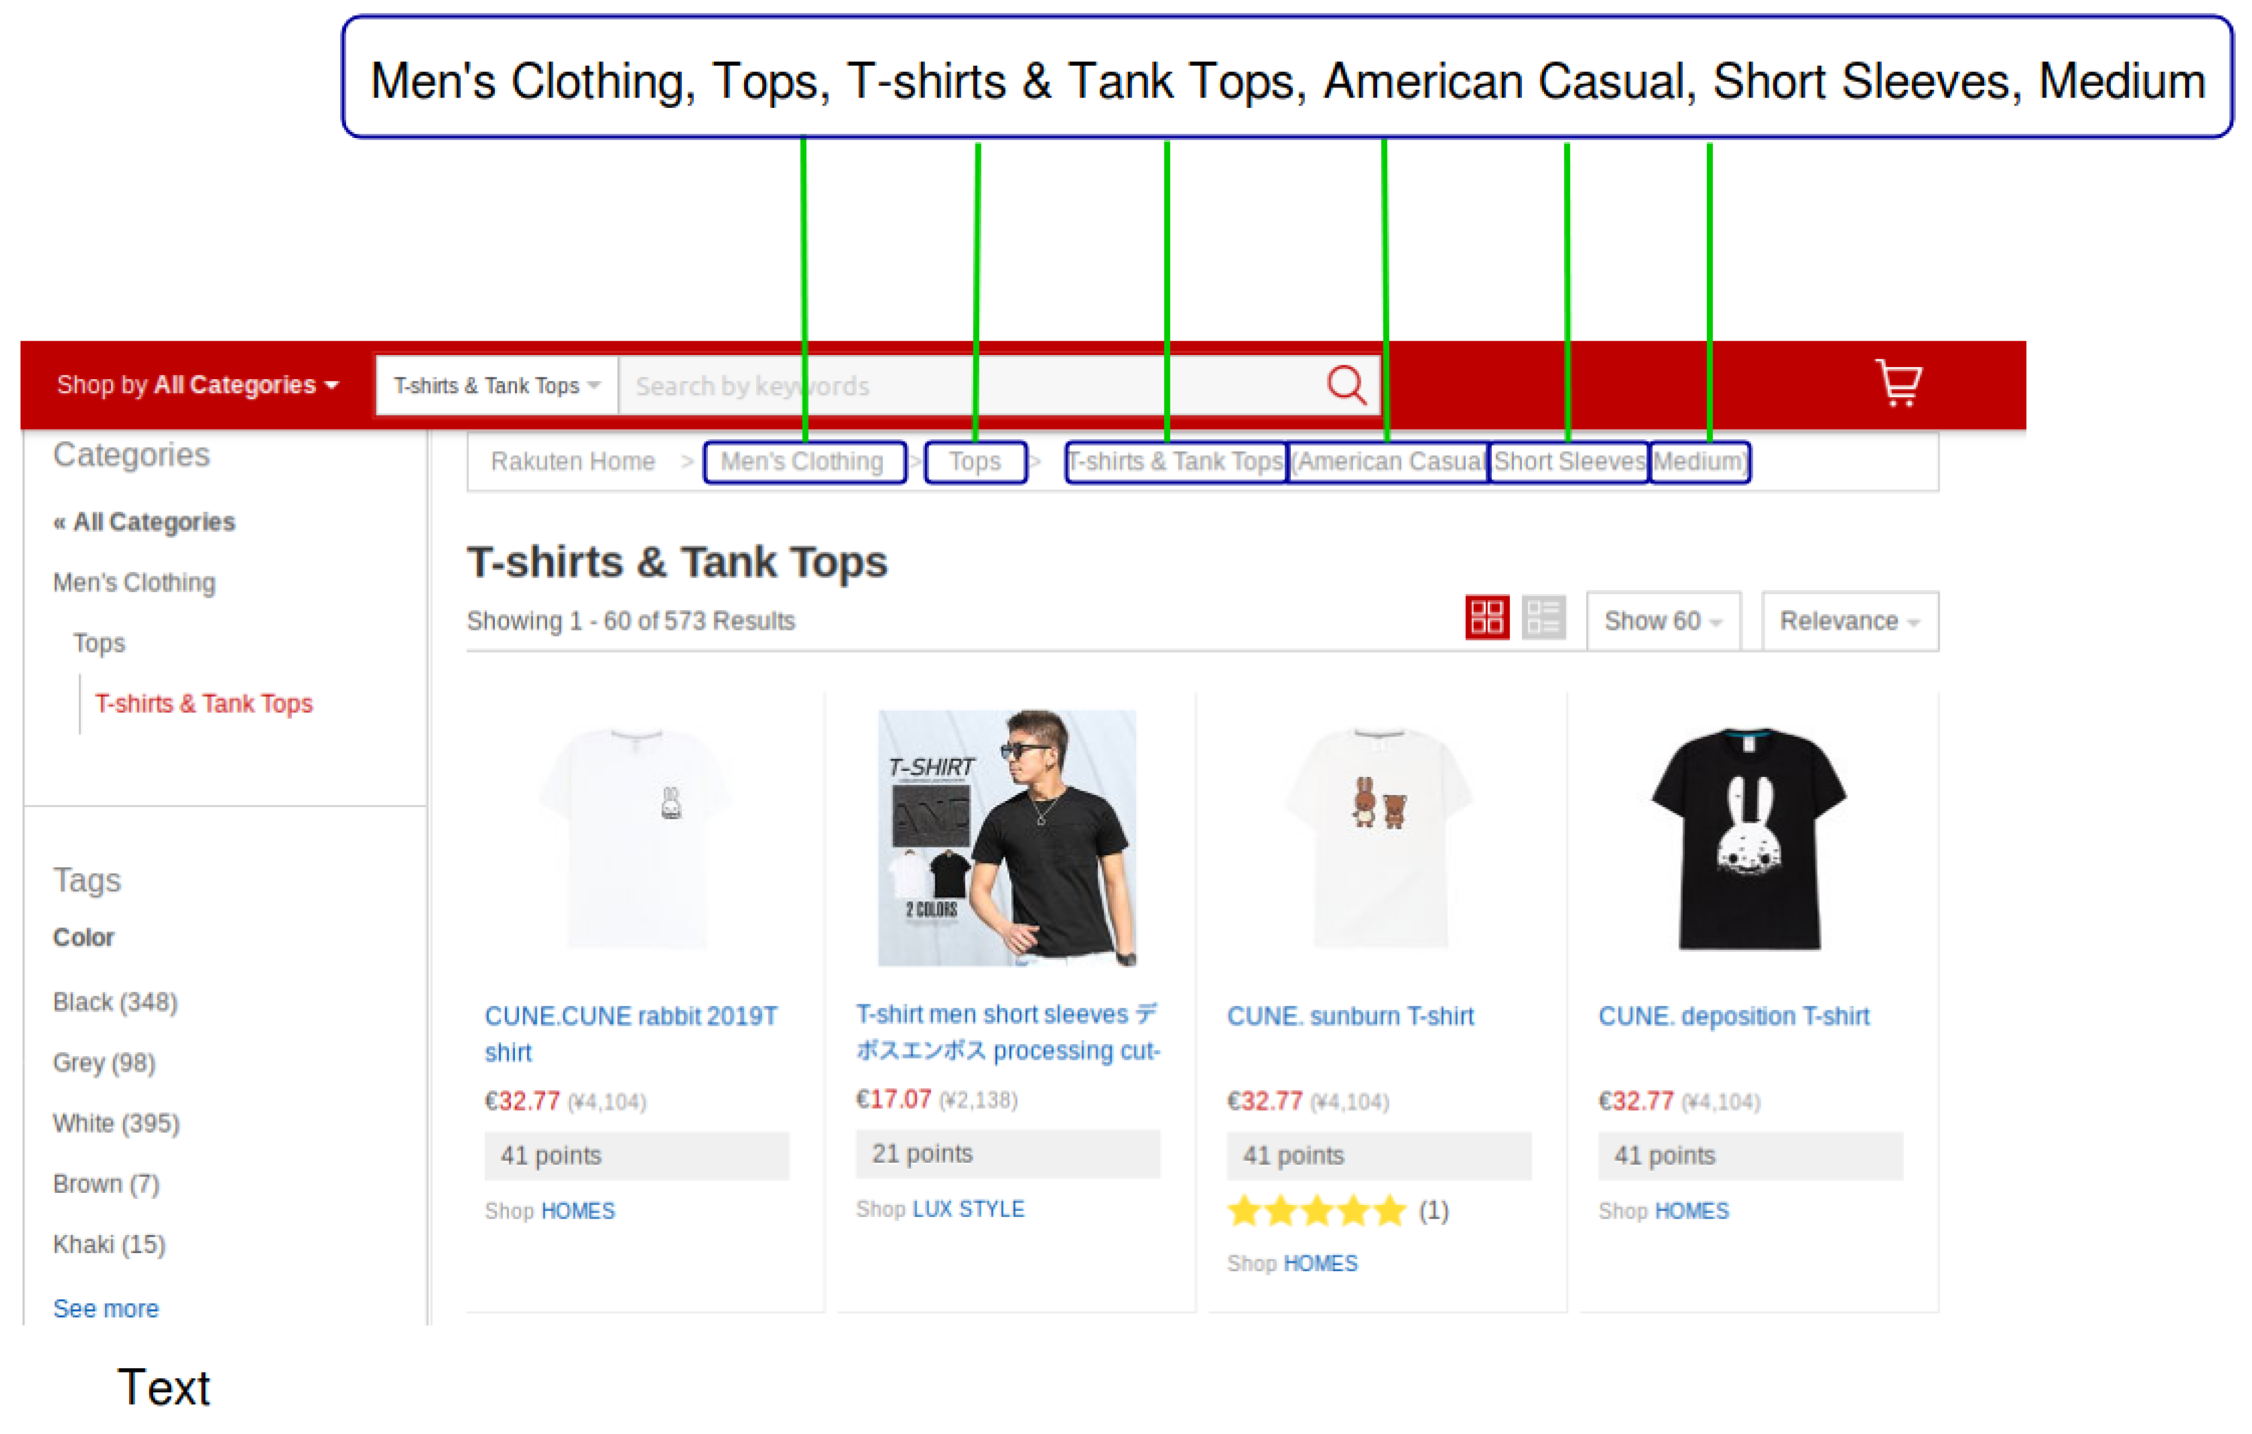This screenshot has width=2252, height=1434.
Task: Open the shopping cart icon
Action: [1897, 383]
